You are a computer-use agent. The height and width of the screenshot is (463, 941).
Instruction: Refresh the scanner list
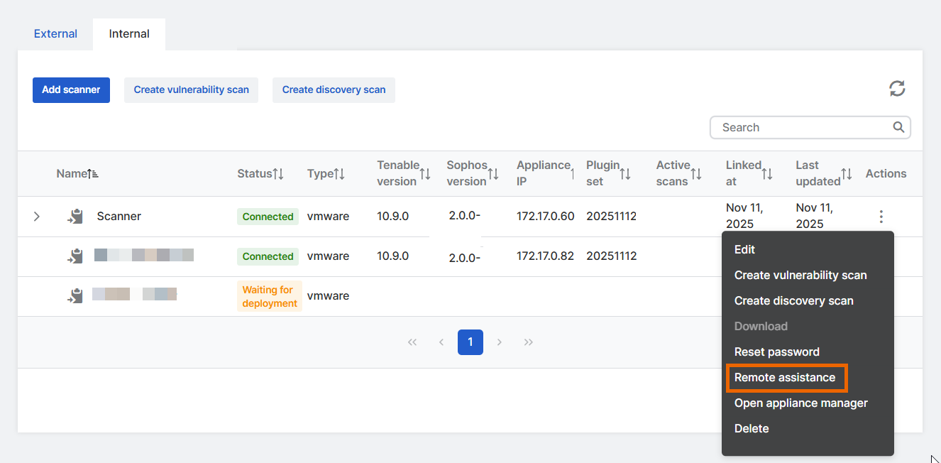pos(897,88)
